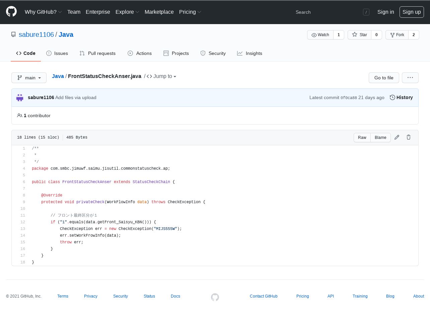Open Team in the header

(74, 12)
